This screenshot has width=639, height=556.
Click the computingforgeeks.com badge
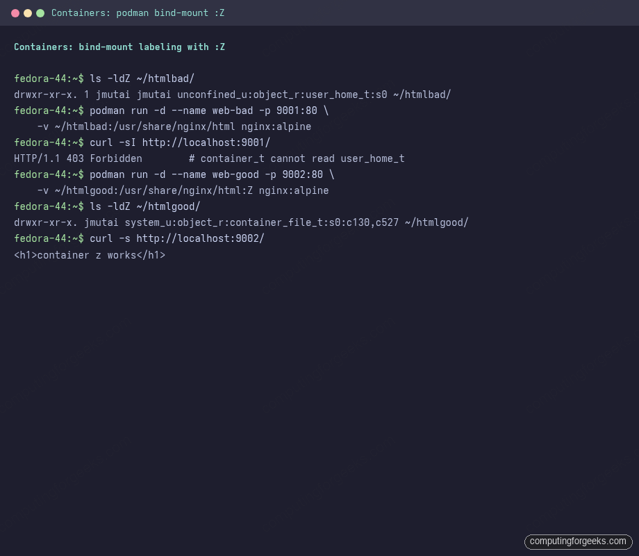[x=579, y=541]
